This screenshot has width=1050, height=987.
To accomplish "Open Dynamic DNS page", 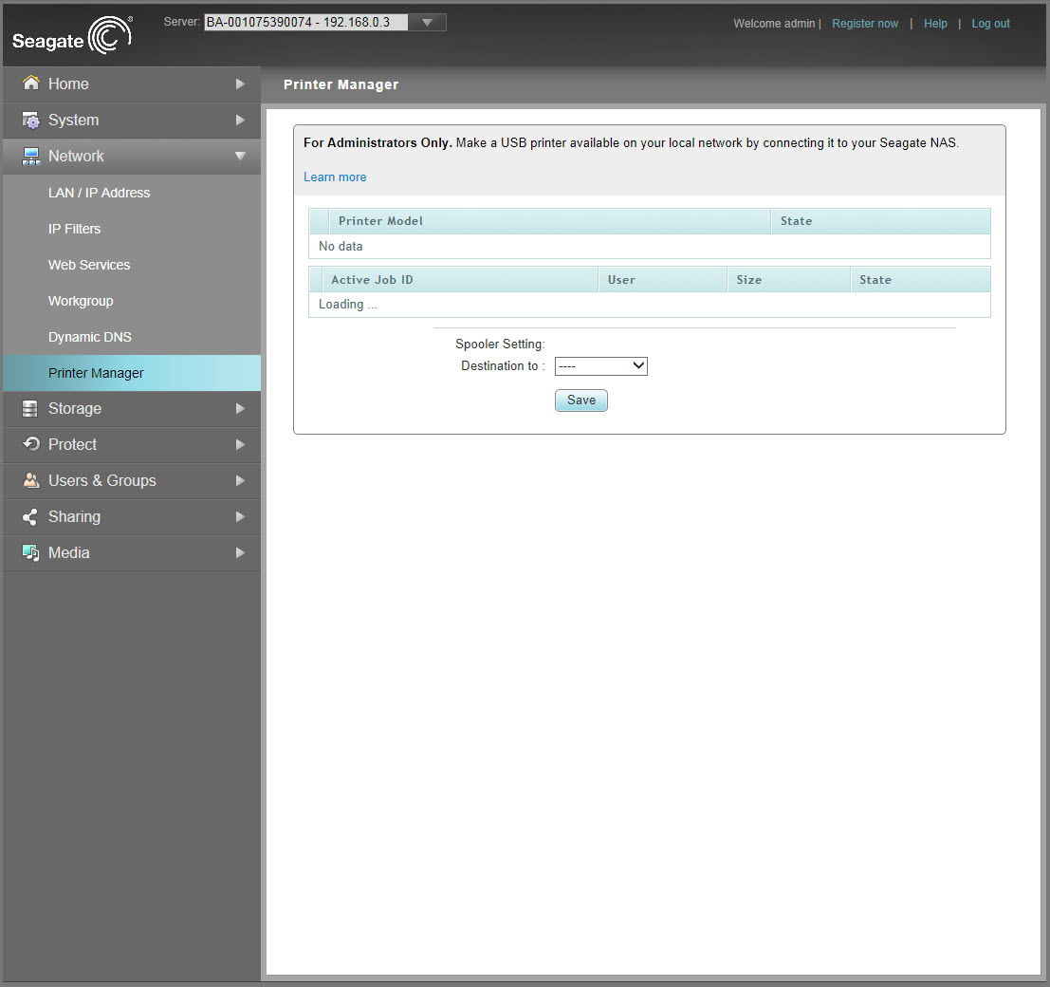I will point(90,337).
